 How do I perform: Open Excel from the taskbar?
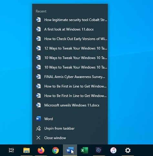[85, 150]
